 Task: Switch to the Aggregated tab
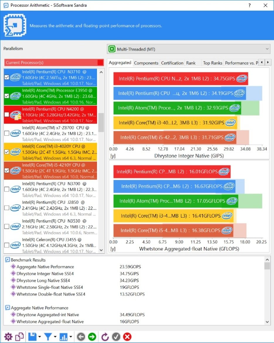pos(120,62)
